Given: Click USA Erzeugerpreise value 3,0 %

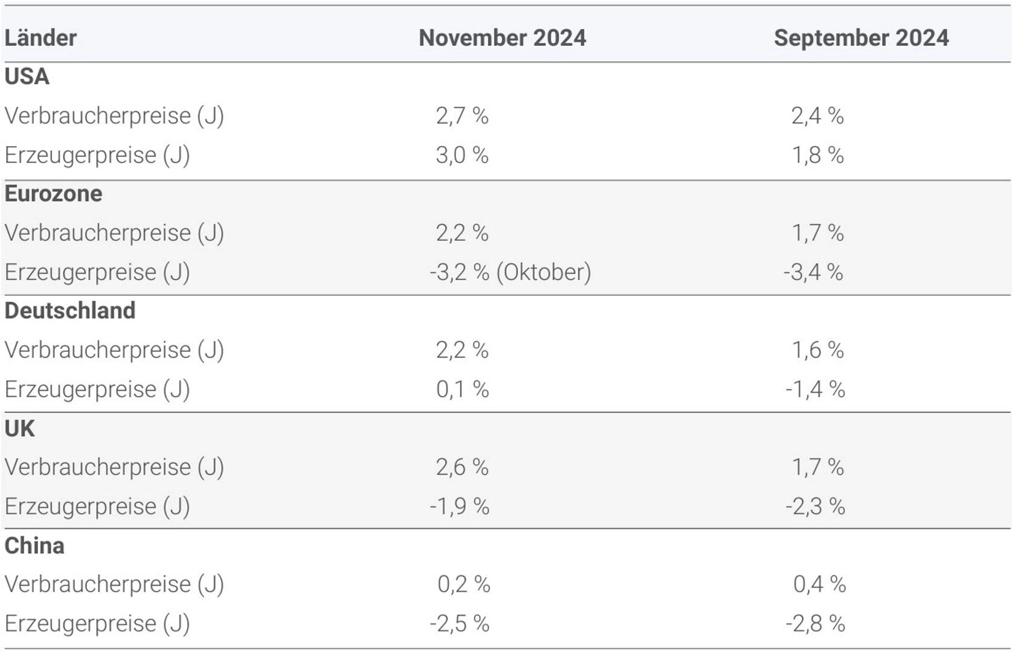Looking at the screenshot, I should pos(462,155).
